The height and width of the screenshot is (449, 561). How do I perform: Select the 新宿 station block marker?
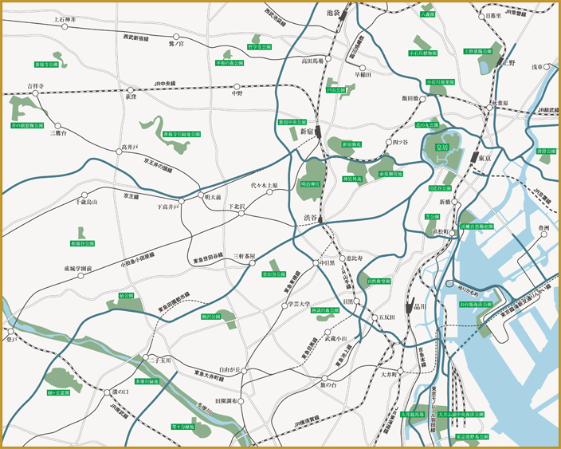tap(317, 132)
